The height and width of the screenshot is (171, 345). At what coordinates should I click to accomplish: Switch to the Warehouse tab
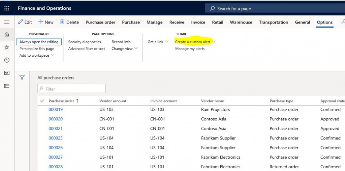(241, 22)
